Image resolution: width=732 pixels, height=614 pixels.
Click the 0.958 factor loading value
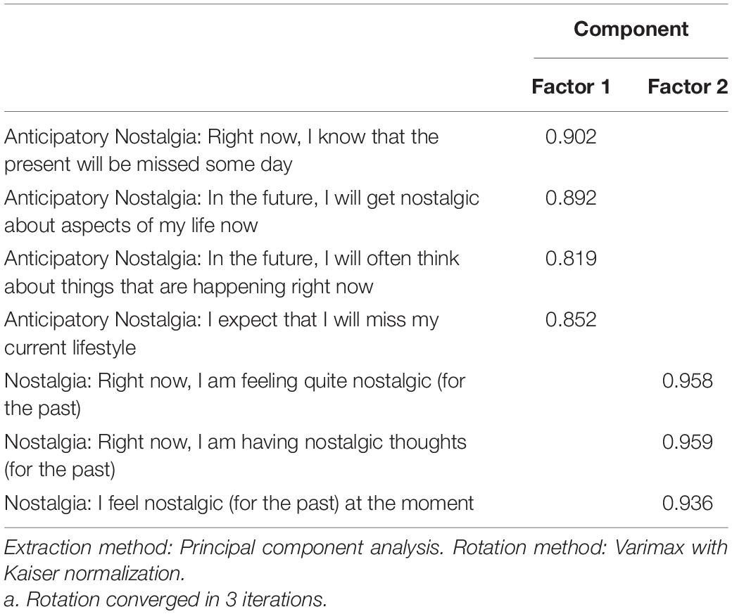point(688,380)
